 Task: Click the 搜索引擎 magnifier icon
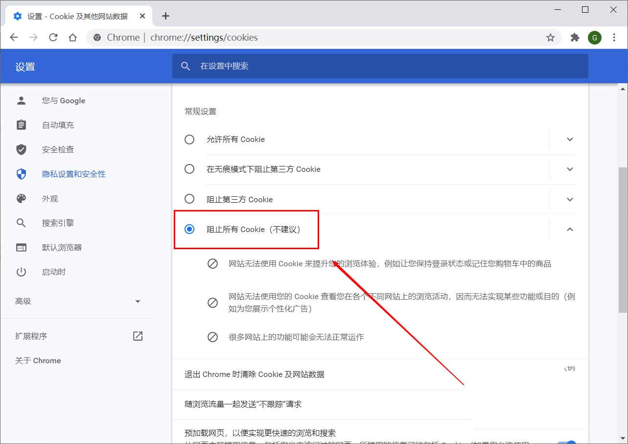point(21,223)
